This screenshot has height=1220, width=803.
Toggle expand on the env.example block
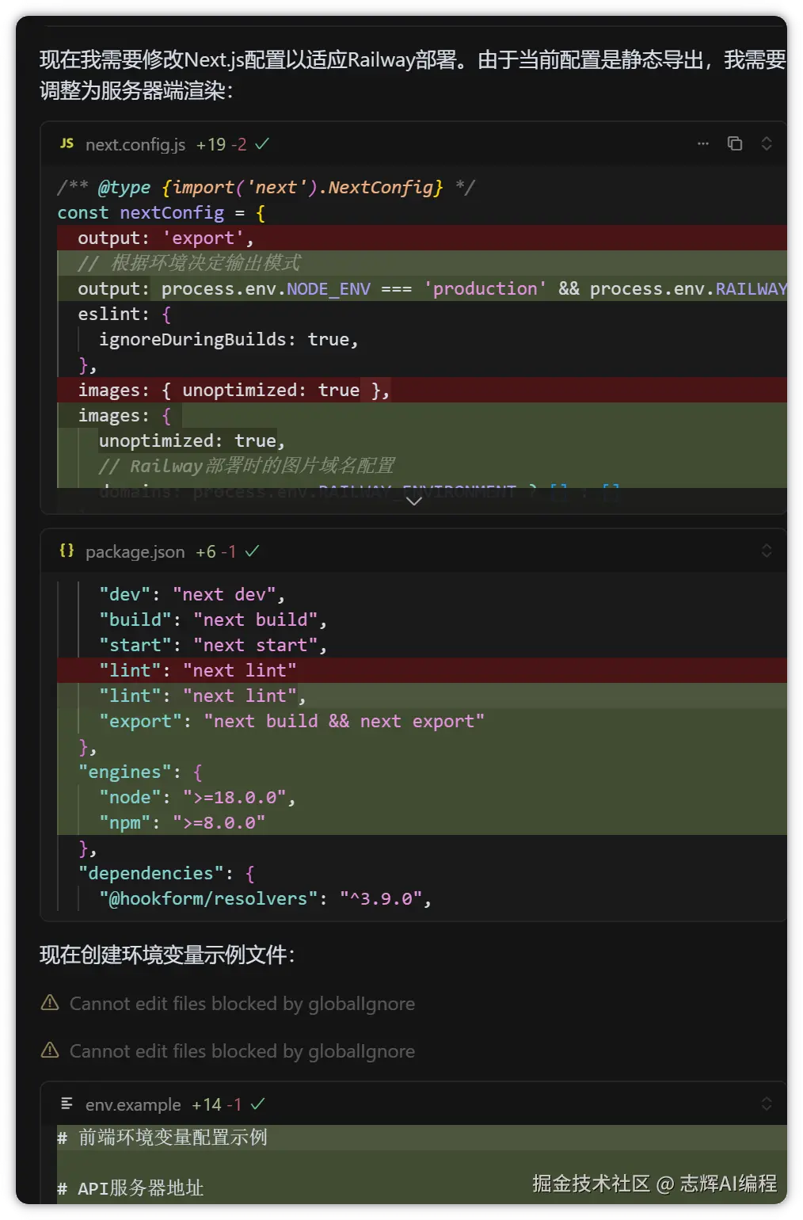(x=767, y=1104)
